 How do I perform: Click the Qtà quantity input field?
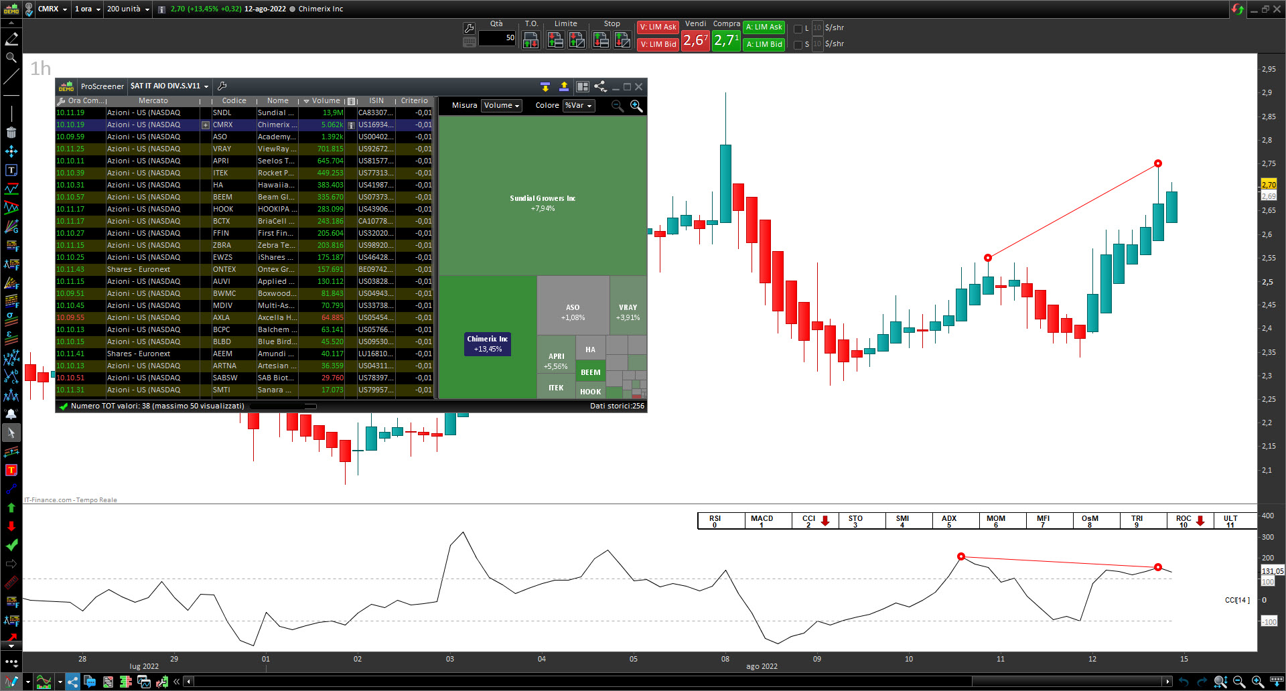click(x=497, y=38)
